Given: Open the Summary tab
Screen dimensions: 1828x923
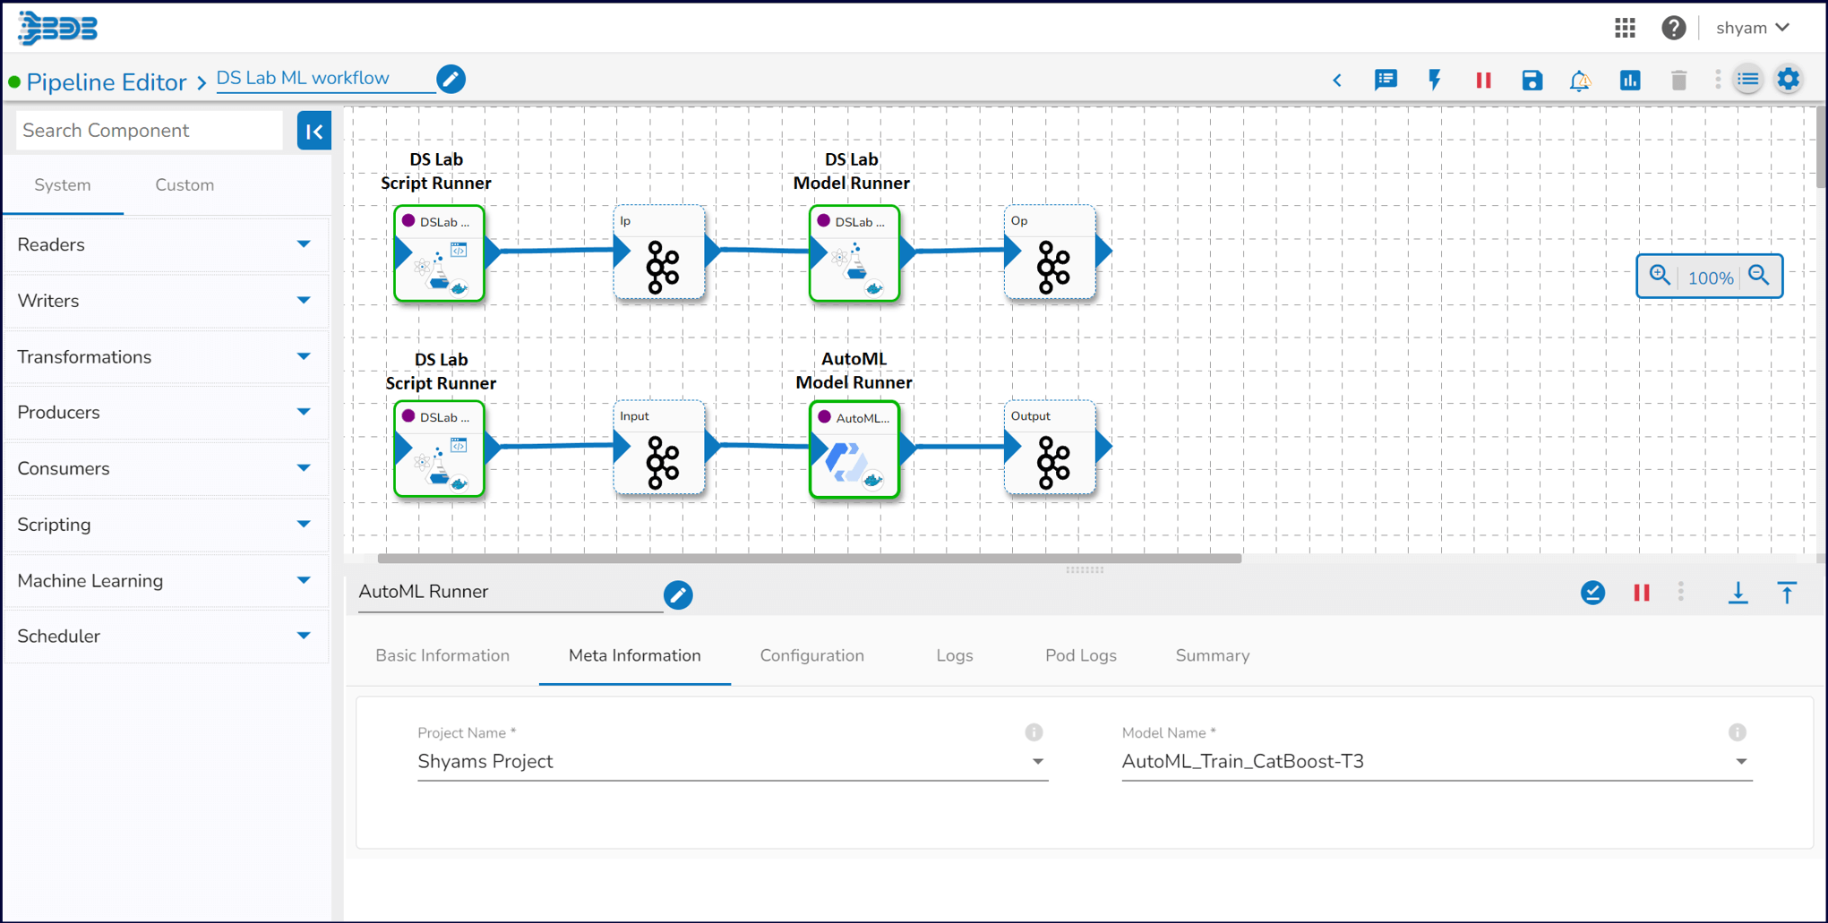Looking at the screenshot, I should [x=1213, y=655].
